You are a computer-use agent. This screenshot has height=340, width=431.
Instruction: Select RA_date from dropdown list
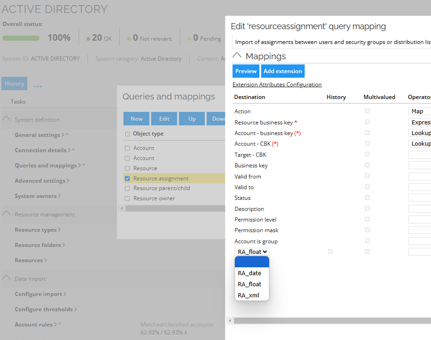pos(252,273)
